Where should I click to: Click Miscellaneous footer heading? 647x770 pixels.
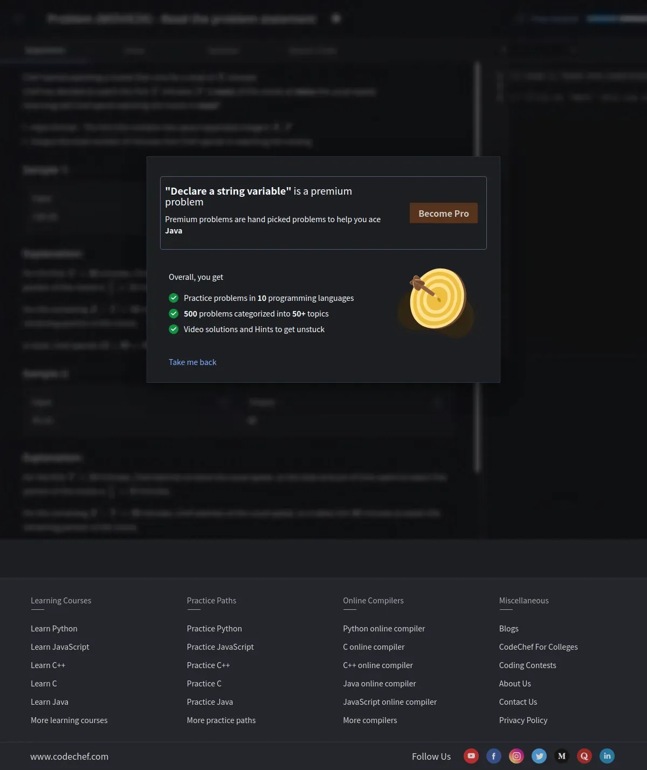[x=524, y=600]
